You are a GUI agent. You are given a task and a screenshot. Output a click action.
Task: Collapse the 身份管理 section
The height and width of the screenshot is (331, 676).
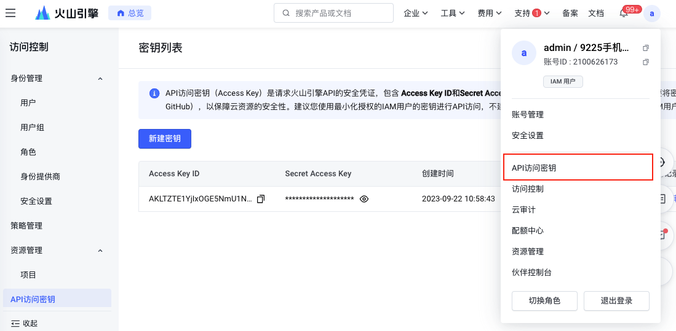pos(100,79)
